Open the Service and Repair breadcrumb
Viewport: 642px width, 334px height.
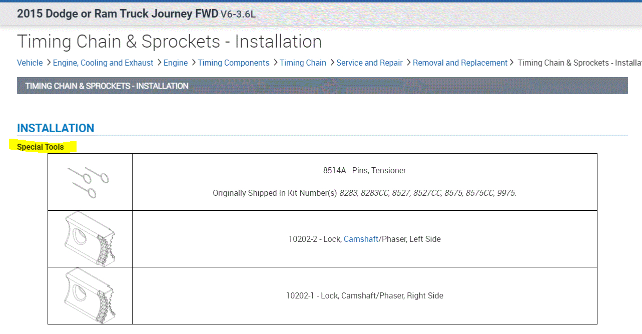[369, 63]
